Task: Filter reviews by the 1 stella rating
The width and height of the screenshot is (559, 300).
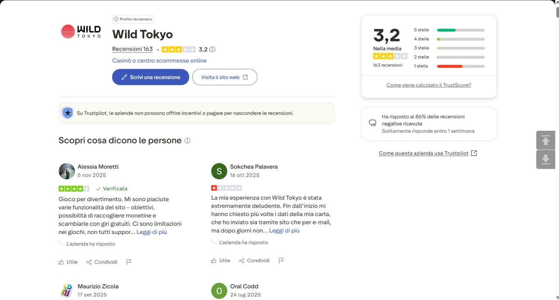Action: [x=421, y=66]
